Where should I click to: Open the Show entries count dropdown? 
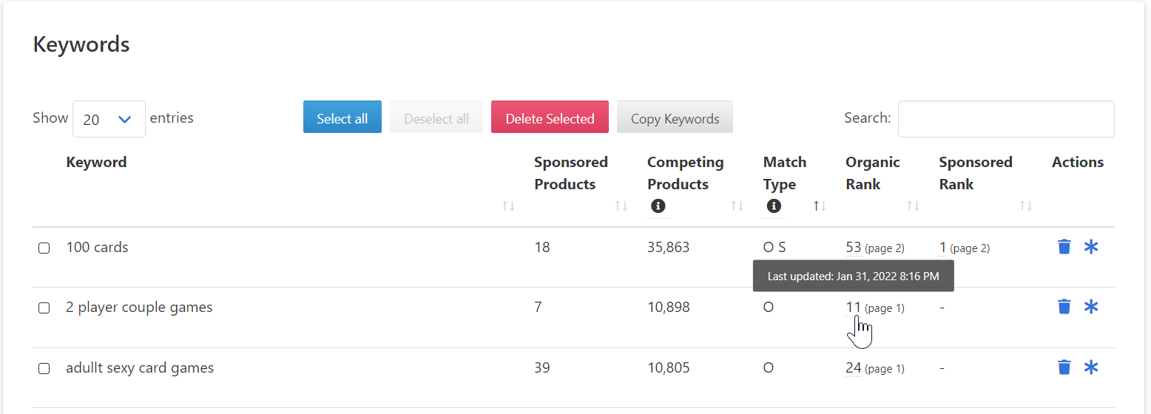(109, 119)
